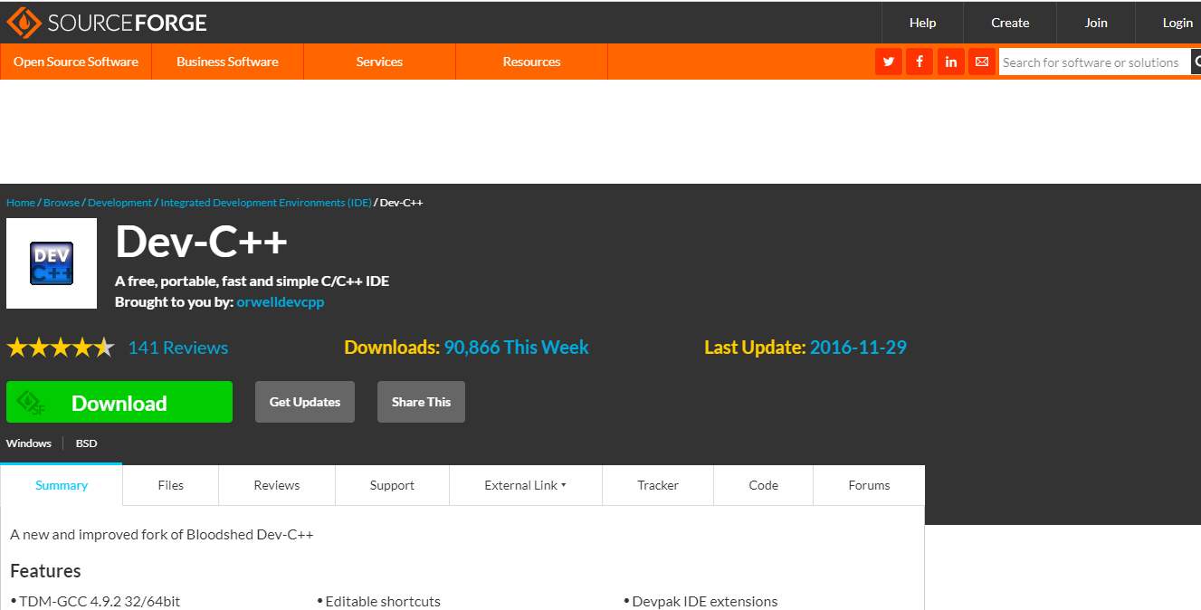Click feature 'TDM-GCC 4.9.2 32/64bit'
The height and width of the screenshot is (610, 1201).
click(x=100, y=601)
